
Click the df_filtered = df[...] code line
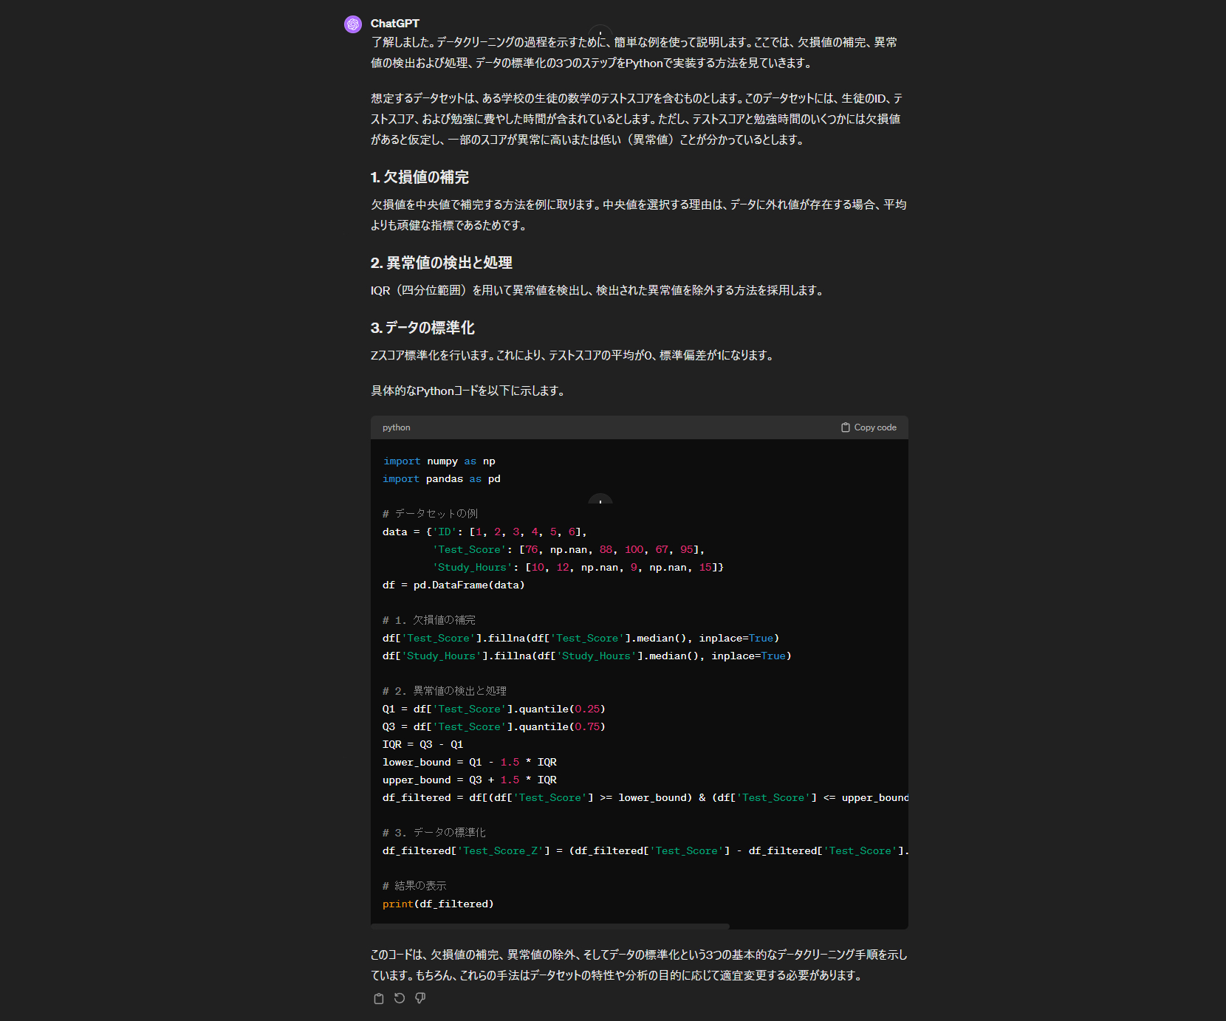coord(645,798)
